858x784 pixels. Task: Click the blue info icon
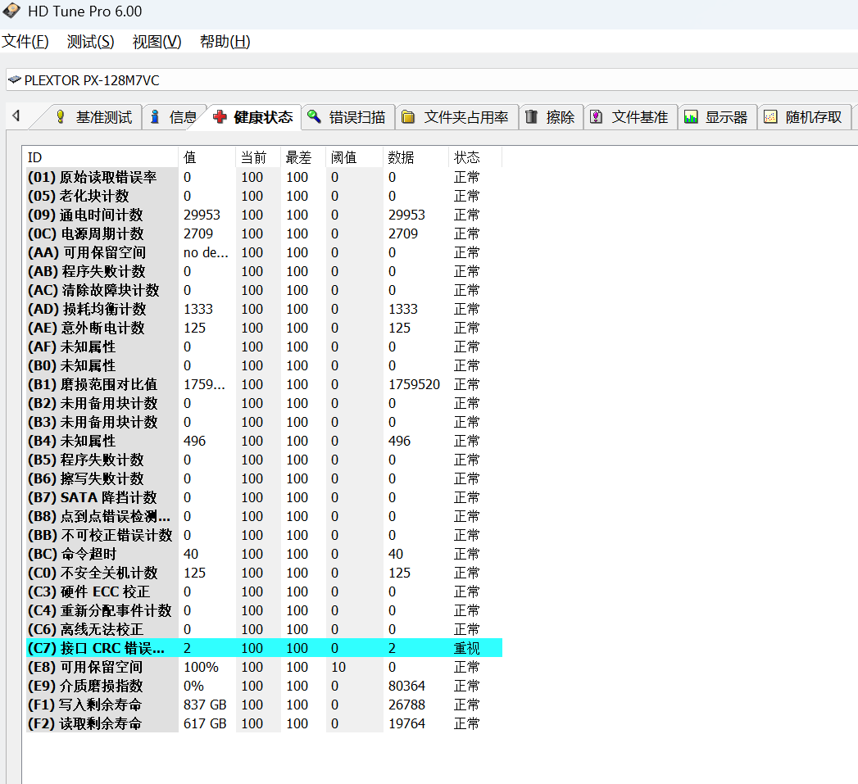tap(155, 116)
